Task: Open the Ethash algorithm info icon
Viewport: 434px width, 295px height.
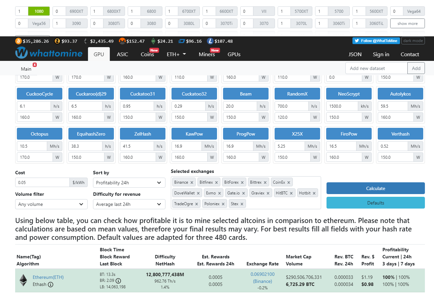Action: click(x=51, y=285)
